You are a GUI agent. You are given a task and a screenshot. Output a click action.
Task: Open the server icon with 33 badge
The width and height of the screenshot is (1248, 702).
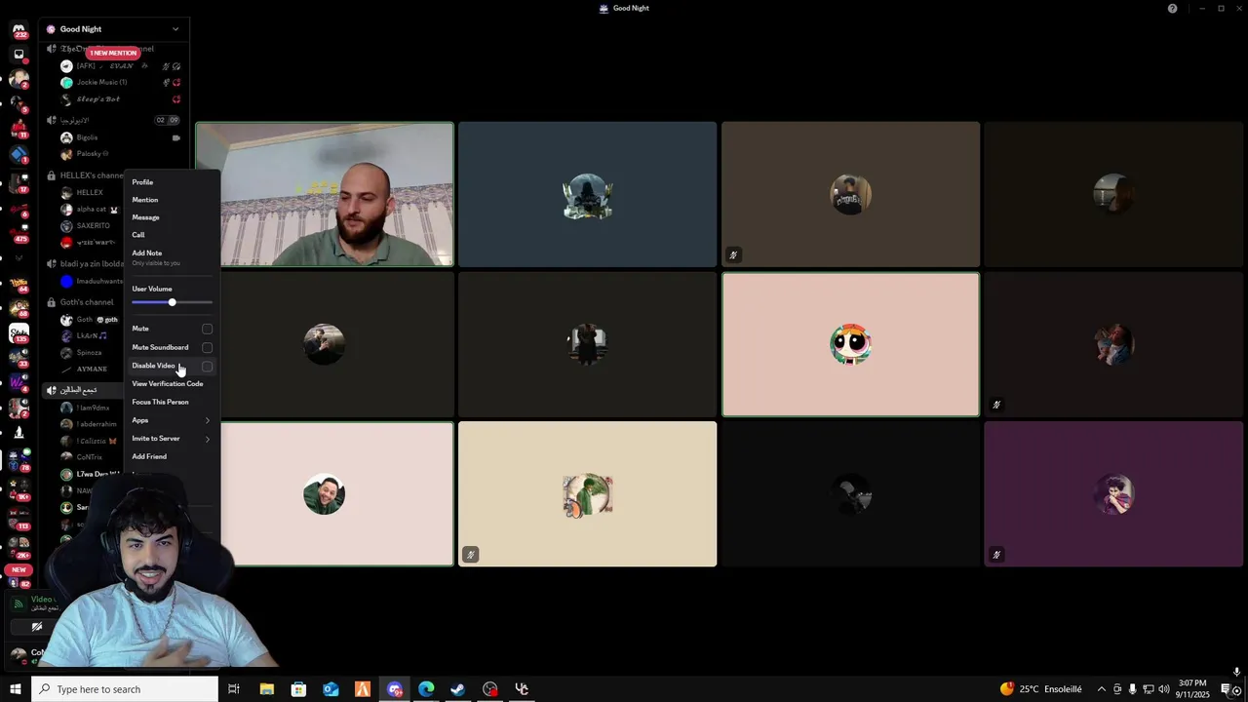tap(19, 358)
